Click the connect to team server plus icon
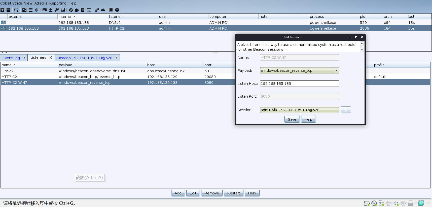 click(2, 10)
